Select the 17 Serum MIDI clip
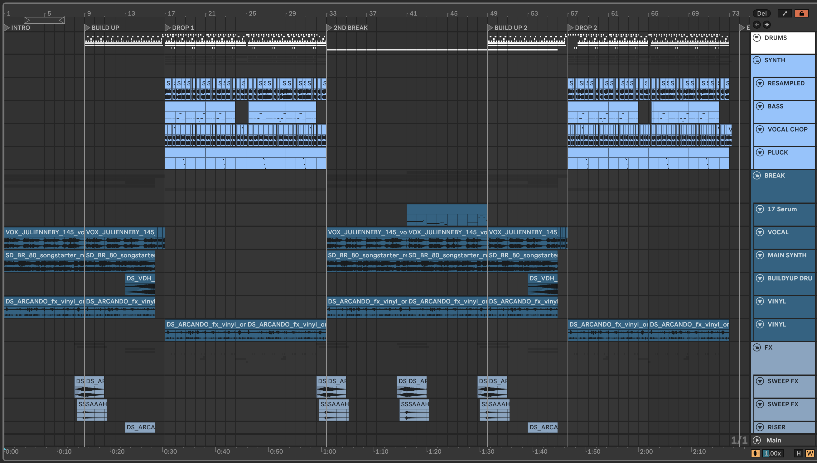817x463 pixels. point(447,215)
